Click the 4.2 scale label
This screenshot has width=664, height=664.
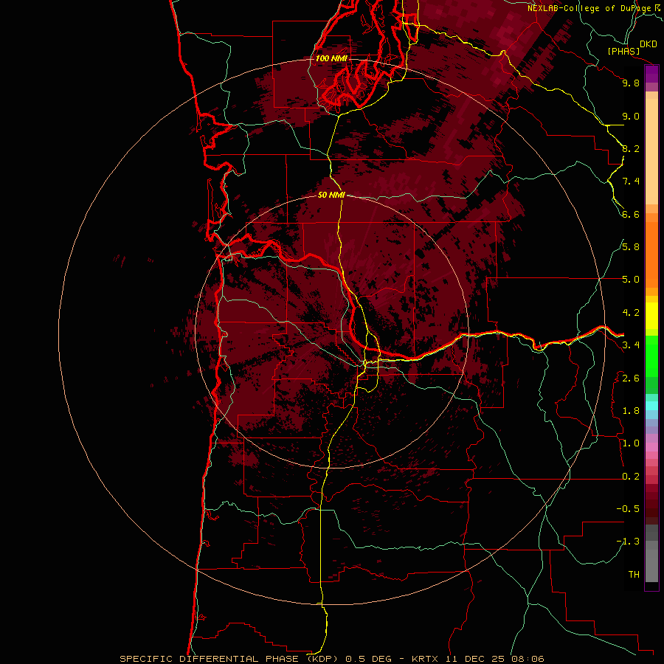tap(631, 313)
